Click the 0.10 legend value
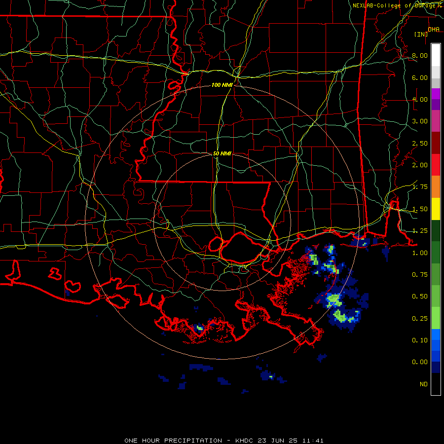Viewport: 444px width, 444px height. pyautogui.click(x=420, y=340)
